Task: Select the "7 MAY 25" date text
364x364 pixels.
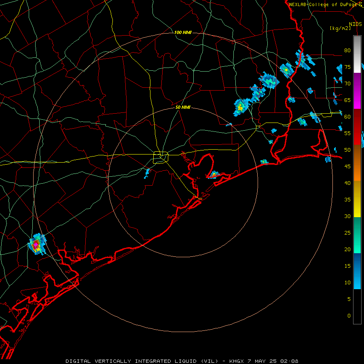Action: pyautogui.click(x=262, y=361)
